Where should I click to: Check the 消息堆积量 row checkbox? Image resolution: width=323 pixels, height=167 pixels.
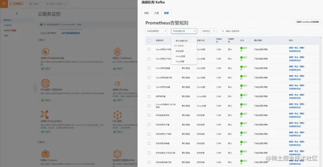point(149,96)
